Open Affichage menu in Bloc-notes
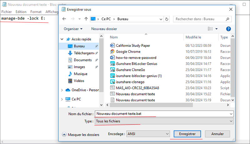This screenshot has height=144, width=250. tap(52, 12)
